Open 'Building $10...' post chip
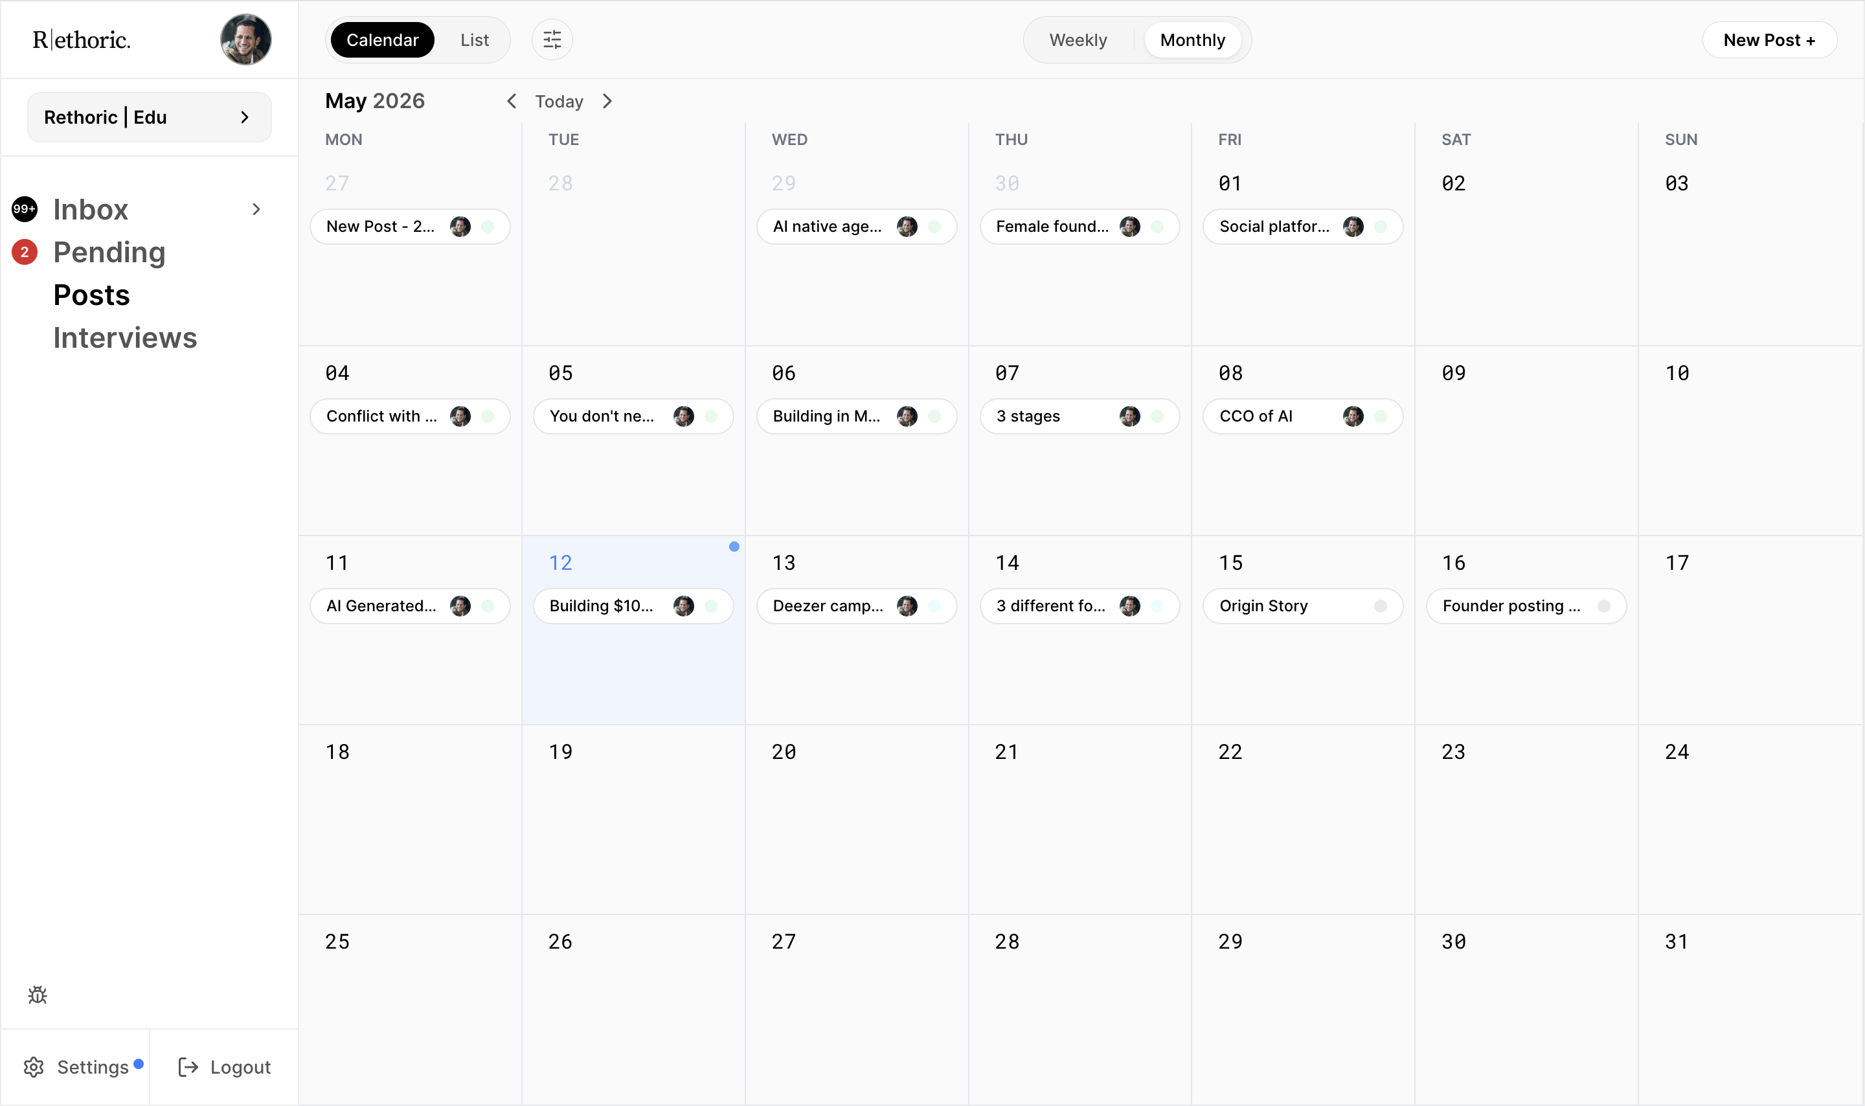This screenshot has height=1106, width=1865. coord(633,606)
